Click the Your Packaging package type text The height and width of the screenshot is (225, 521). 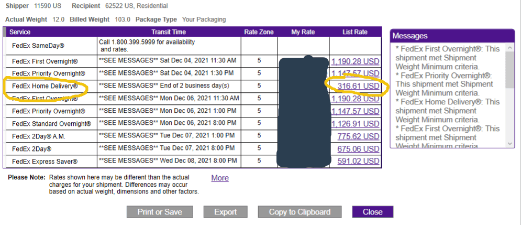204,19
